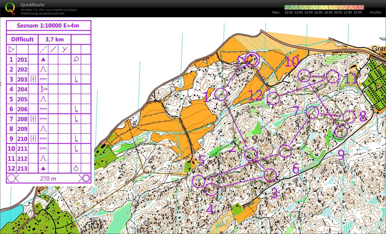The image size is (386, 234).
Task: Select the Seznam 1:10000 E=4m title cell
Action: [x=48, y=25]
